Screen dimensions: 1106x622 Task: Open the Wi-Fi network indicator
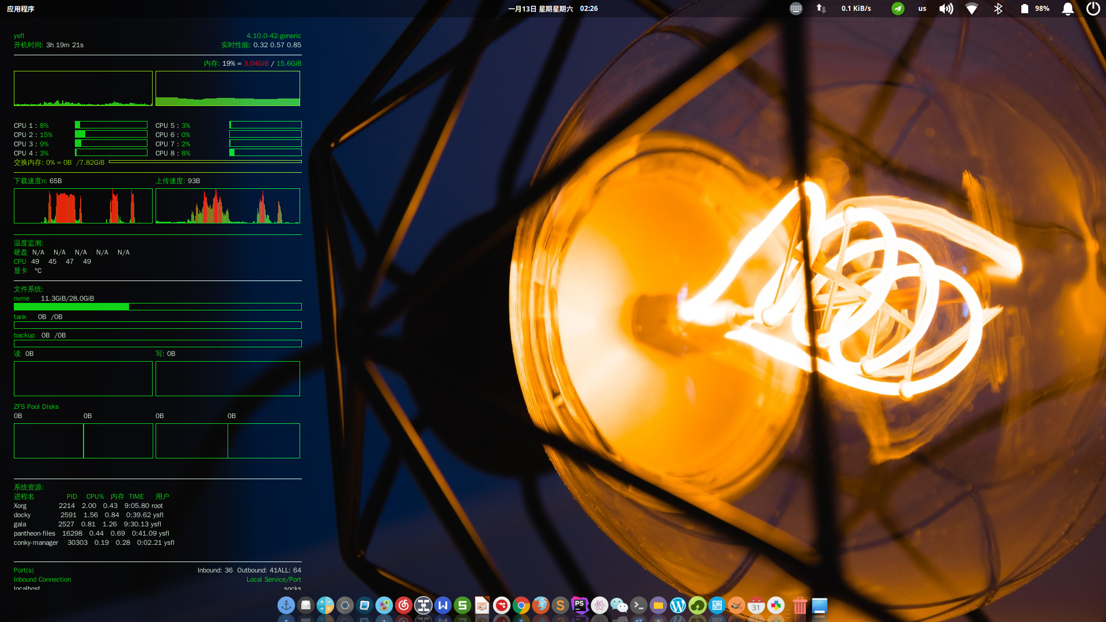click(x=972, y=9)
